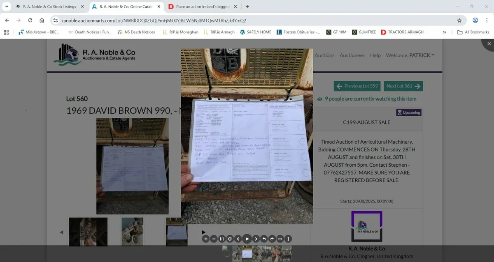The height and width of the screenshot is (262, 494).
Task: Click the main lot photo on page
Action: tap(132, 166)
